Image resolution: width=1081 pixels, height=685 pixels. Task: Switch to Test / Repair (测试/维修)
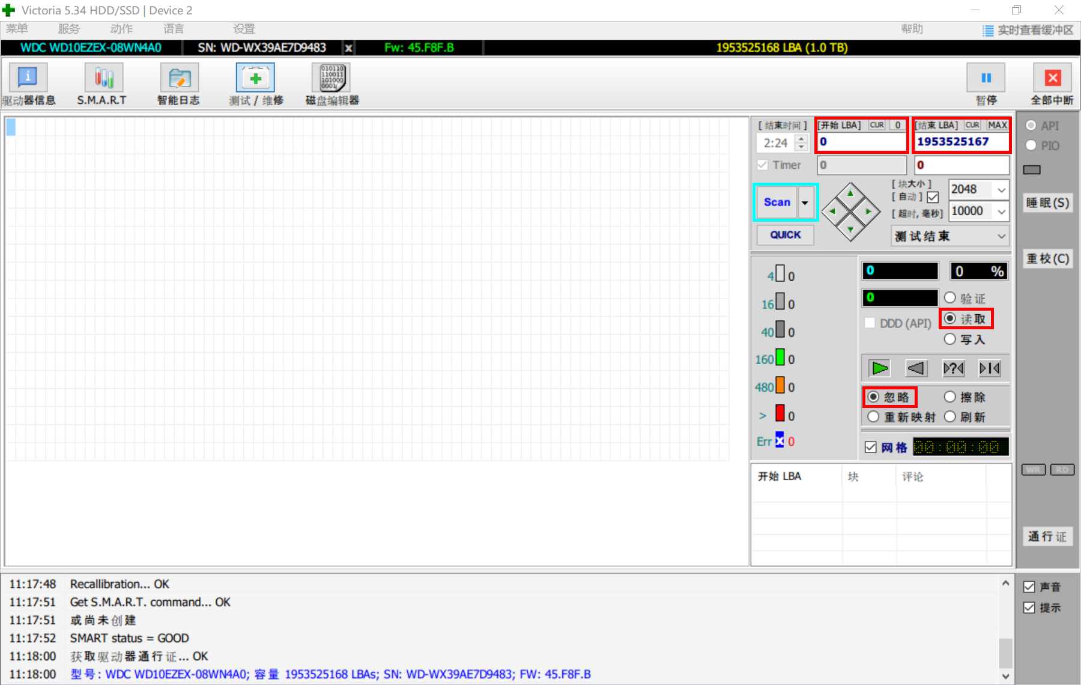tap(255, 85)
